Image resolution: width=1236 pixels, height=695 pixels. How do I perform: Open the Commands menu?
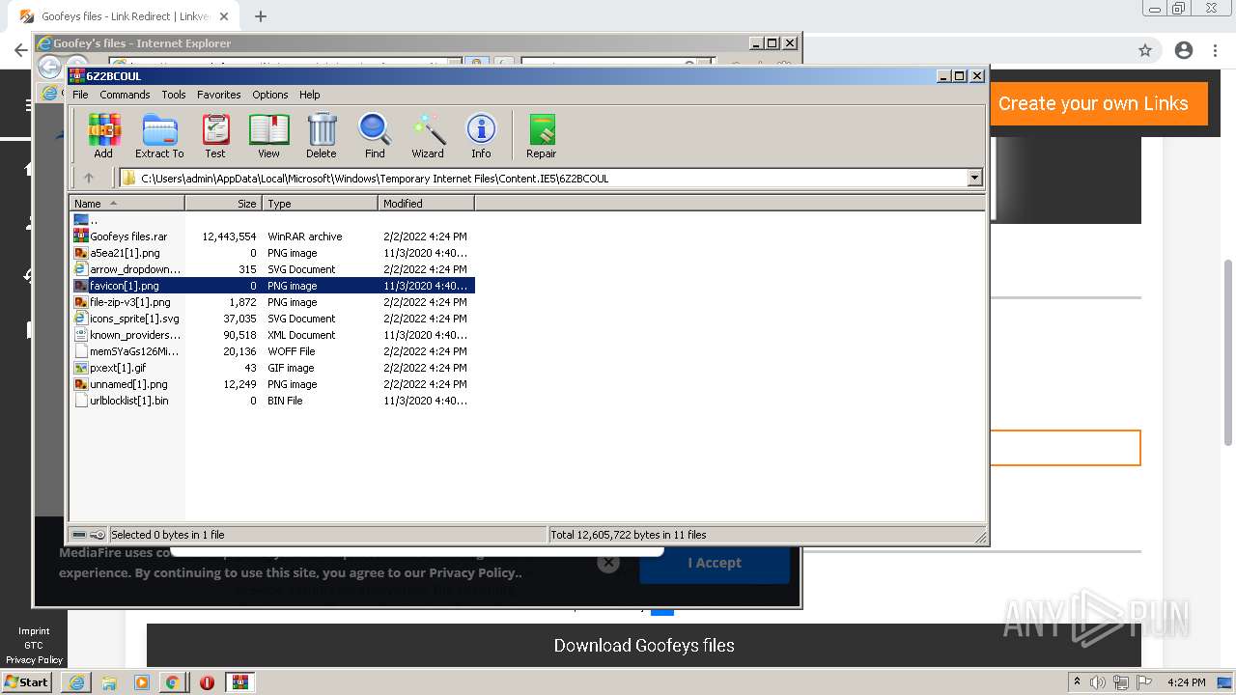point(125,95)
